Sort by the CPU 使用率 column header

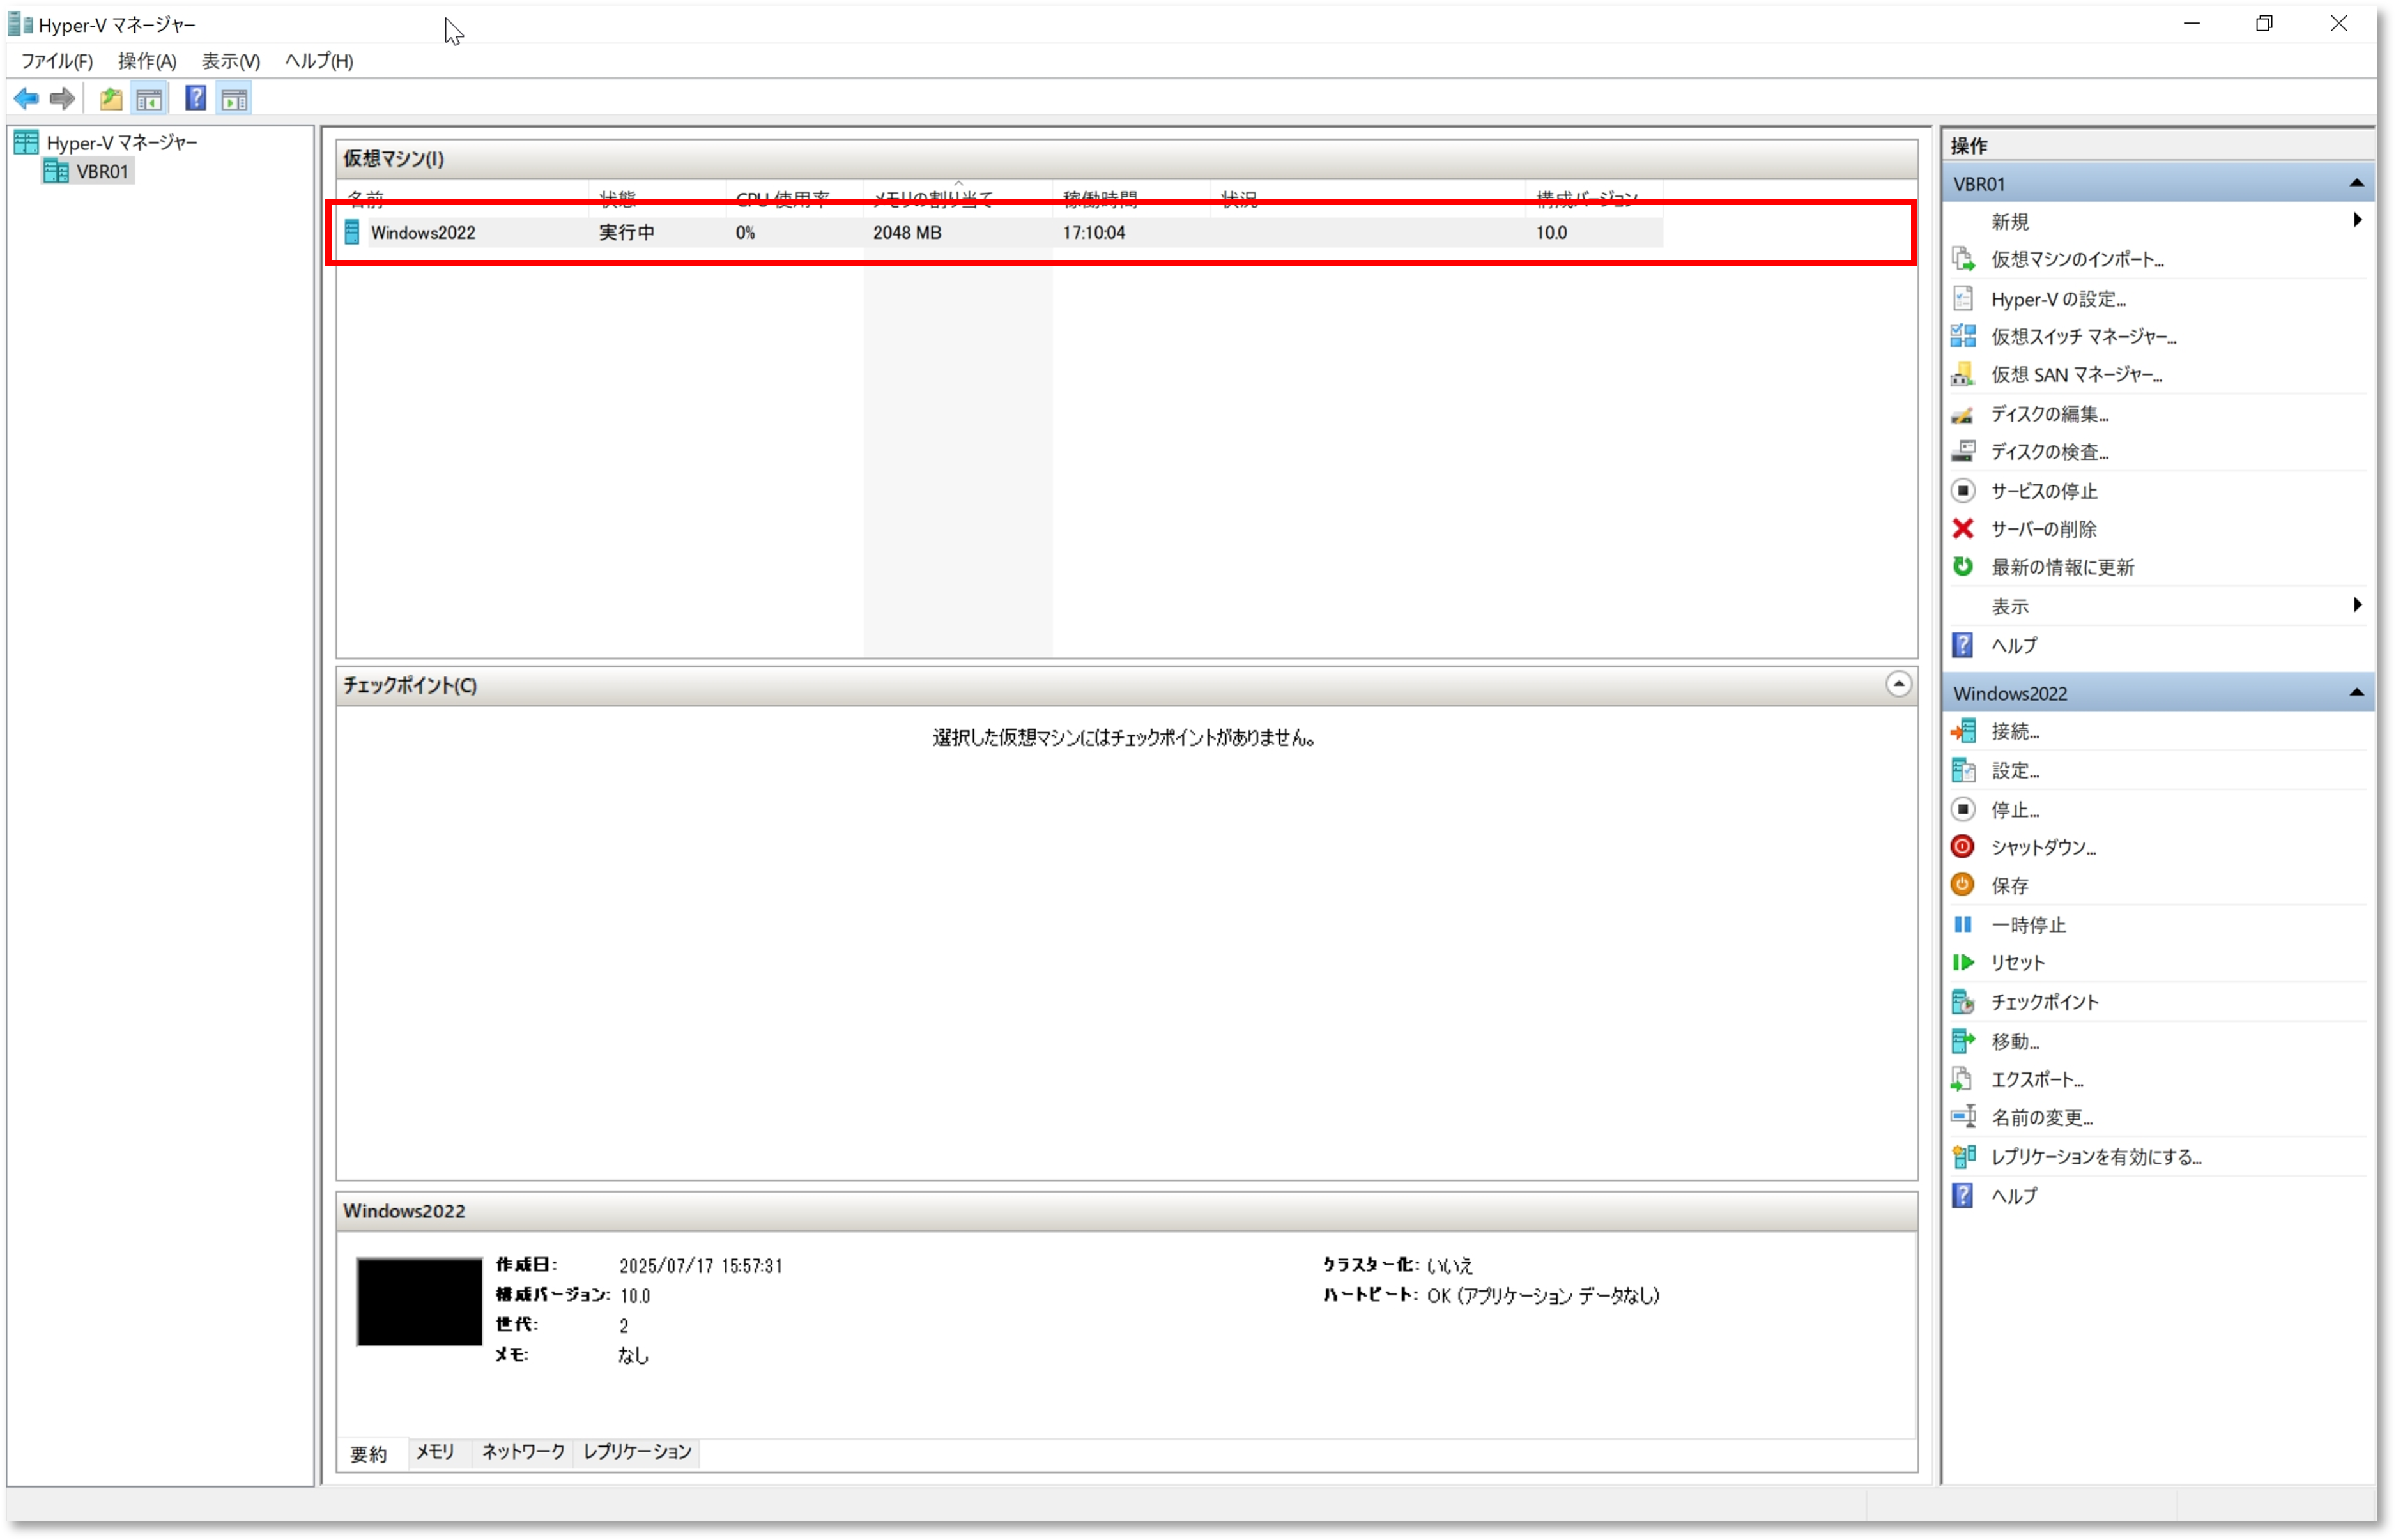795,198
